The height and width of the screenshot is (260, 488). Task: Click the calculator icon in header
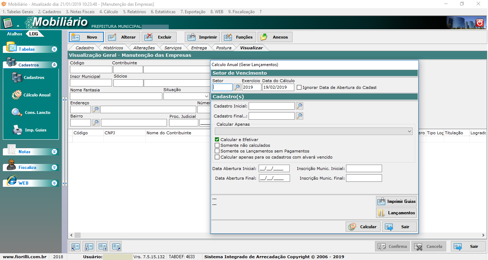7,23
